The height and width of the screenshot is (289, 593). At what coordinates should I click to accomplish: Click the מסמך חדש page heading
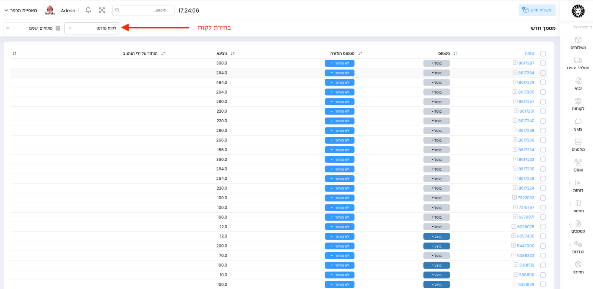[543, 28]
